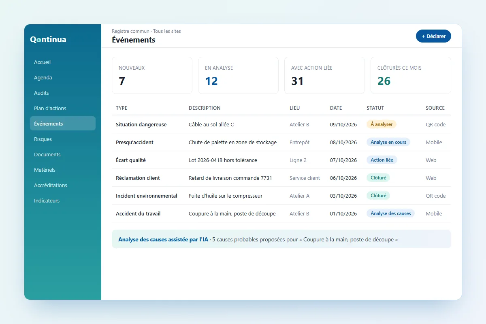Navigate to Plan d'actions
This screenshot has width=486, height=324.
pyautogui.click(x=63, y=109)
